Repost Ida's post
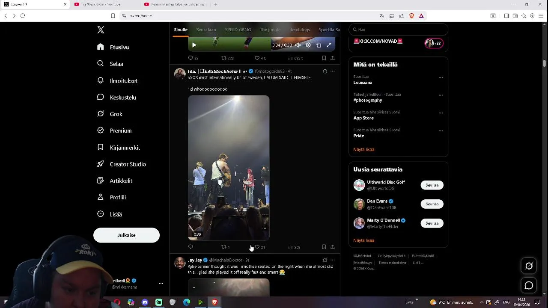This screenshot has width=548, height=308. (x=225, y=247)
